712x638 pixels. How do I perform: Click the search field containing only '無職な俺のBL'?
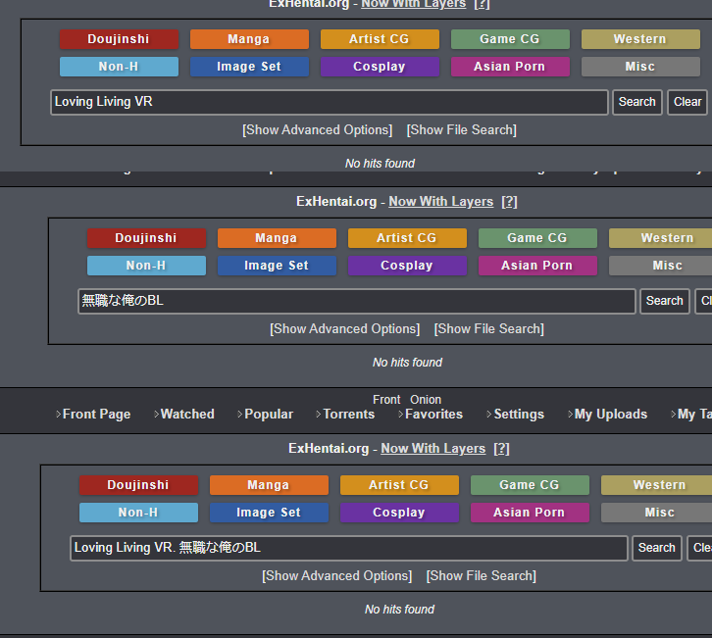point(356,301)
